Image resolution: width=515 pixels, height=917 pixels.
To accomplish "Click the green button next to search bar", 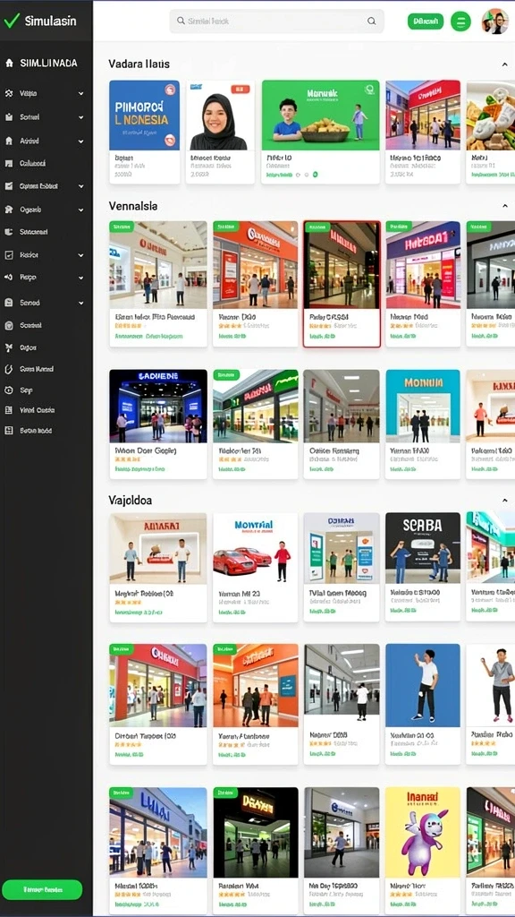I will point(426,21).
